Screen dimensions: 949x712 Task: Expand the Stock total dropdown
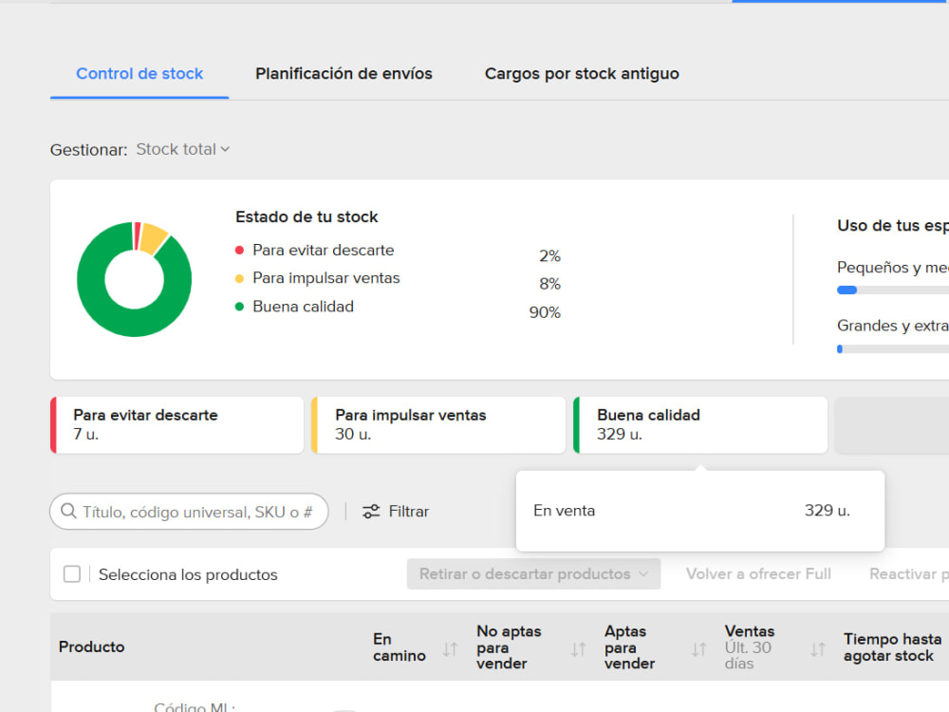click(183, 150)
